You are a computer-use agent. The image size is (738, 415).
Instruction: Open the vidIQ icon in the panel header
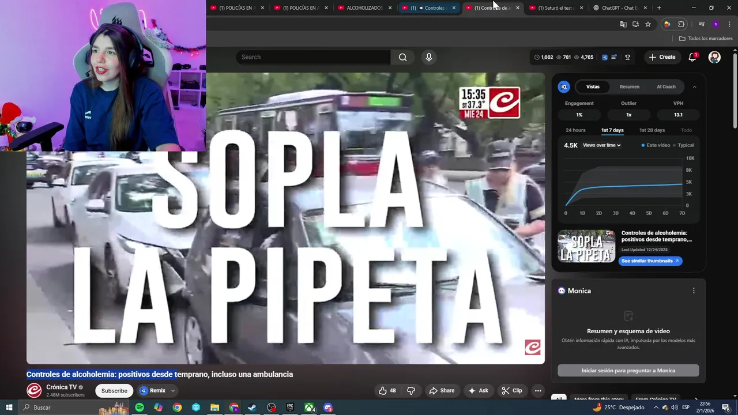pos(564,86)
